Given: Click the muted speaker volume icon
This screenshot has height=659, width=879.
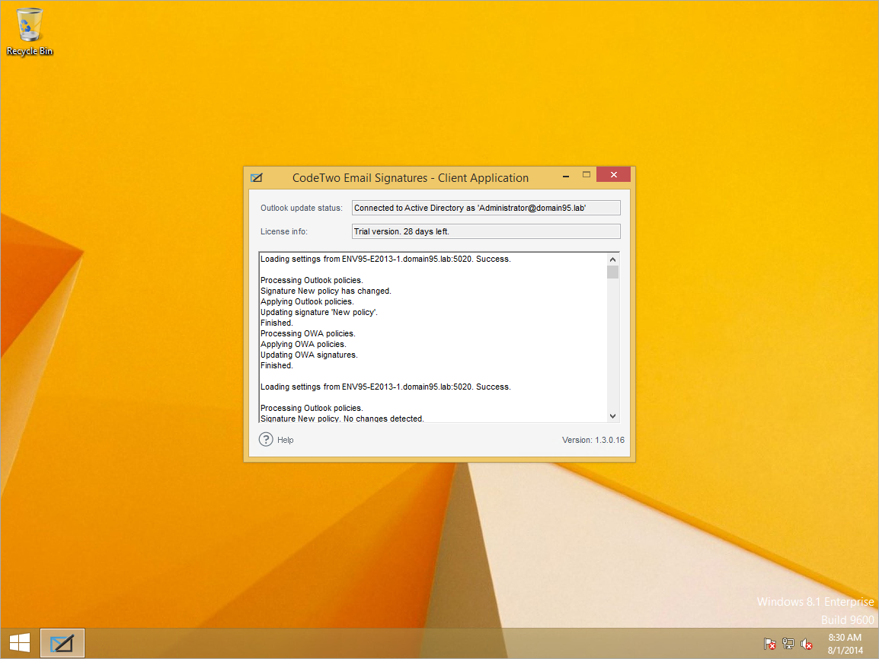Looking at the screenshot, I should tap(806, 644).
